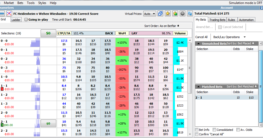Click the blue button left of chart icon

coord(2,14)
